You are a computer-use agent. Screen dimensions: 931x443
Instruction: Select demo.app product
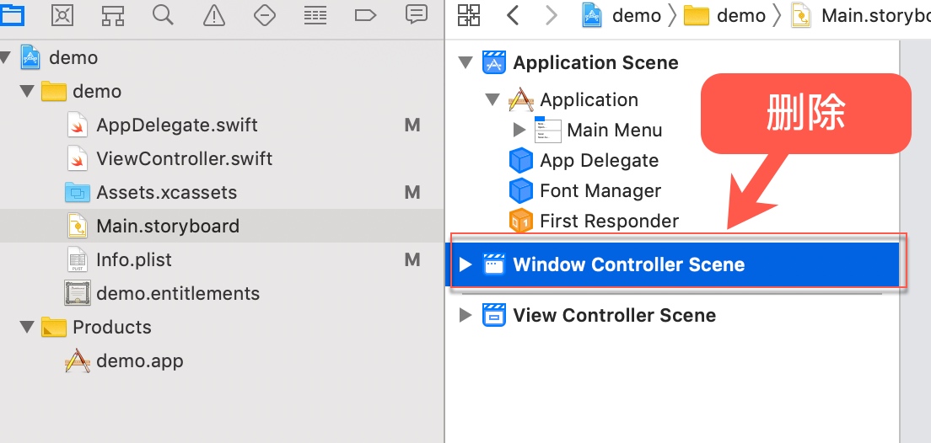pos(140,360)
